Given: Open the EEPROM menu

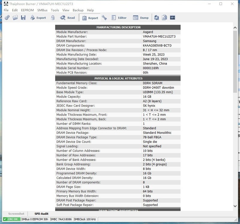Looking at the screenshot, I should coord(27,10).
